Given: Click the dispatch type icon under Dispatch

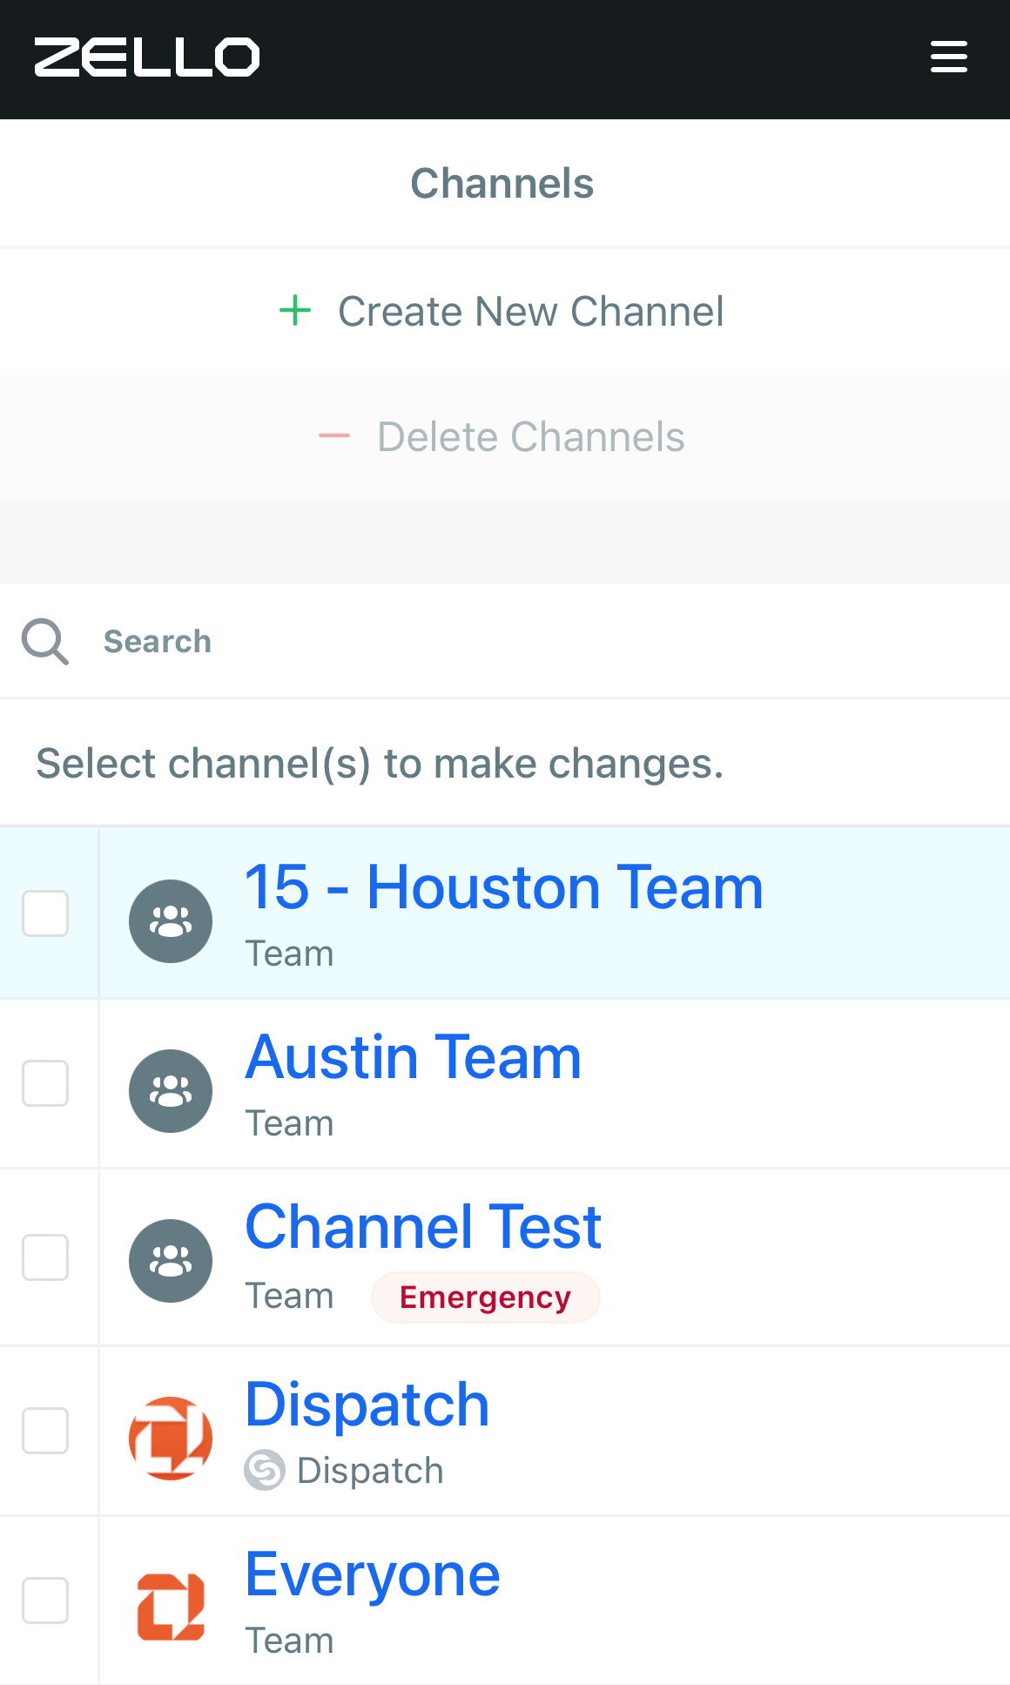Looking at the screenshot, I should pyautogui.click(x=265, y=1471).
